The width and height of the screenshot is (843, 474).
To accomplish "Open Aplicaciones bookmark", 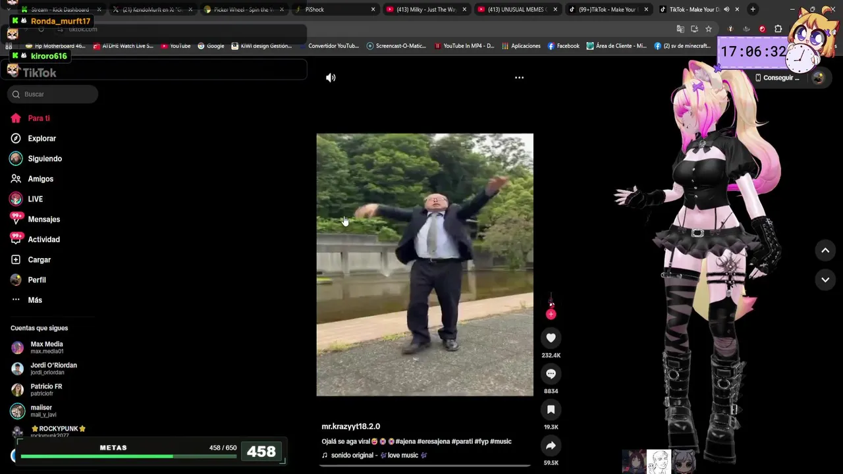I will [x=521, y=46].
